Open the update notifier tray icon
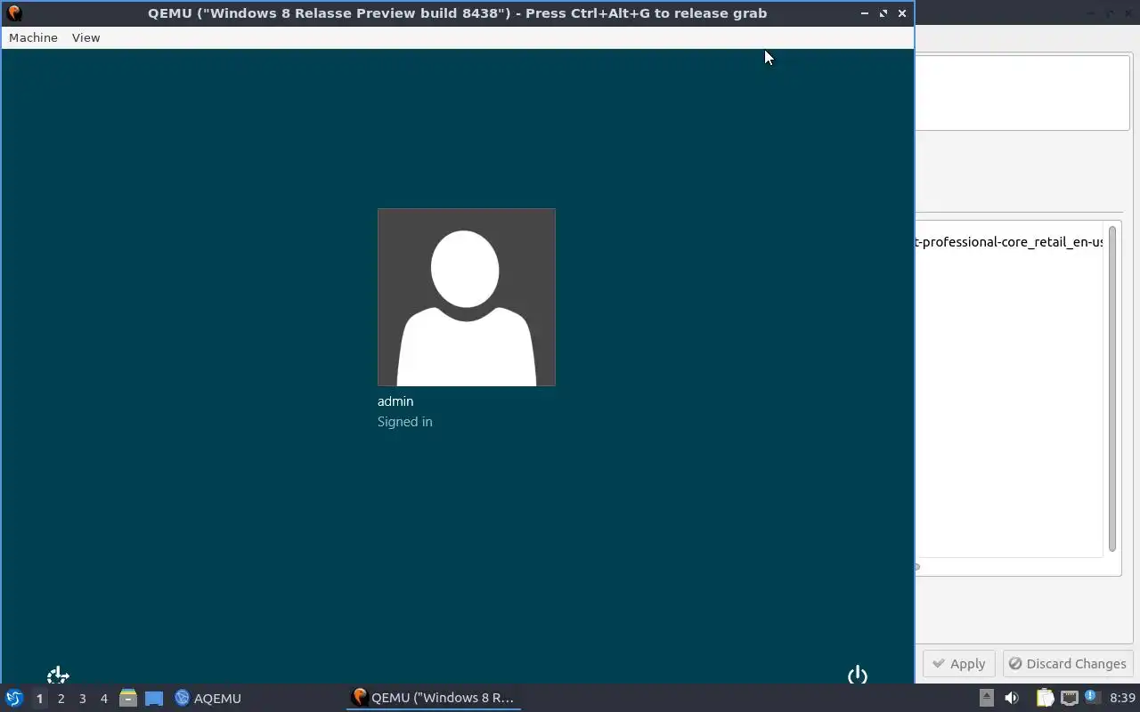Viewport: 1140px width, 712px height. [1092, 697]
